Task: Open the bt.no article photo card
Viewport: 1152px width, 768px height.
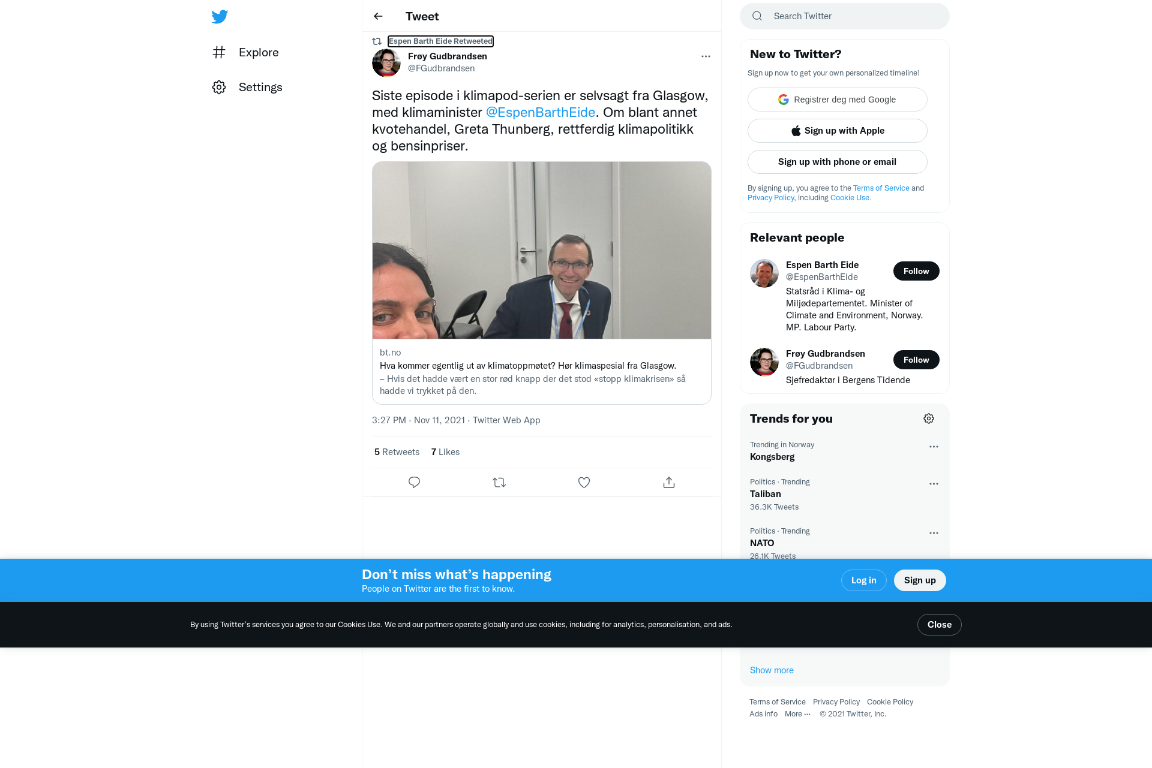Action: (542, 251)
